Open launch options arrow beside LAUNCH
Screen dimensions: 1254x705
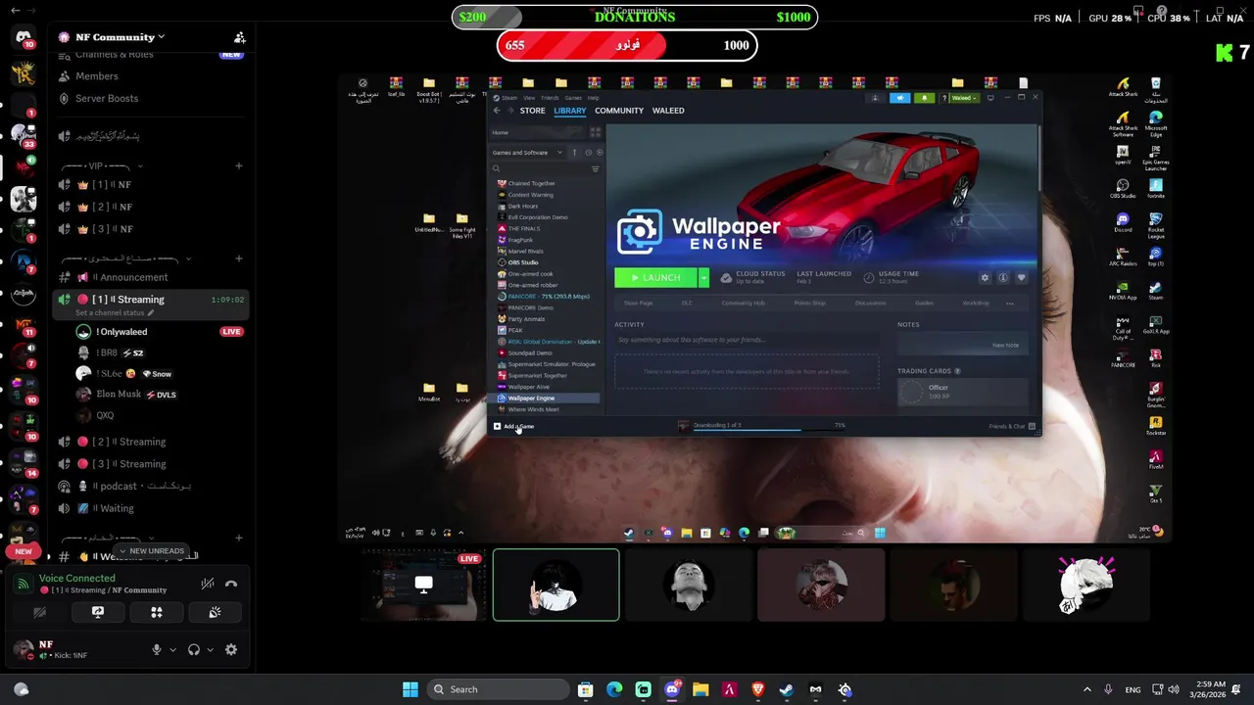(703, 278)
